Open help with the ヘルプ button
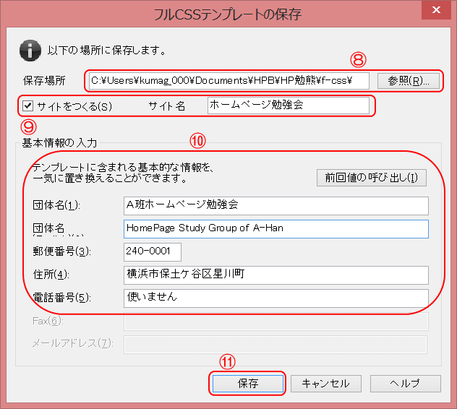 click(405, 384)
